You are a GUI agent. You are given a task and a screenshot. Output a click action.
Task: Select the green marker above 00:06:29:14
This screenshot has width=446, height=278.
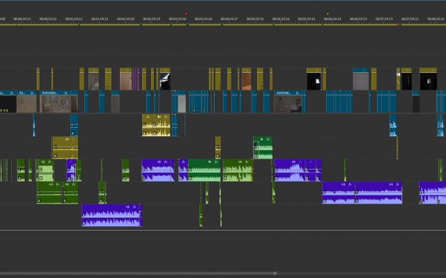tap(328, 14)
